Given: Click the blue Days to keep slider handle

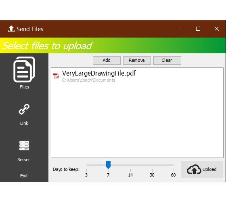Looking at the screenshot, I should click(108, 165).
